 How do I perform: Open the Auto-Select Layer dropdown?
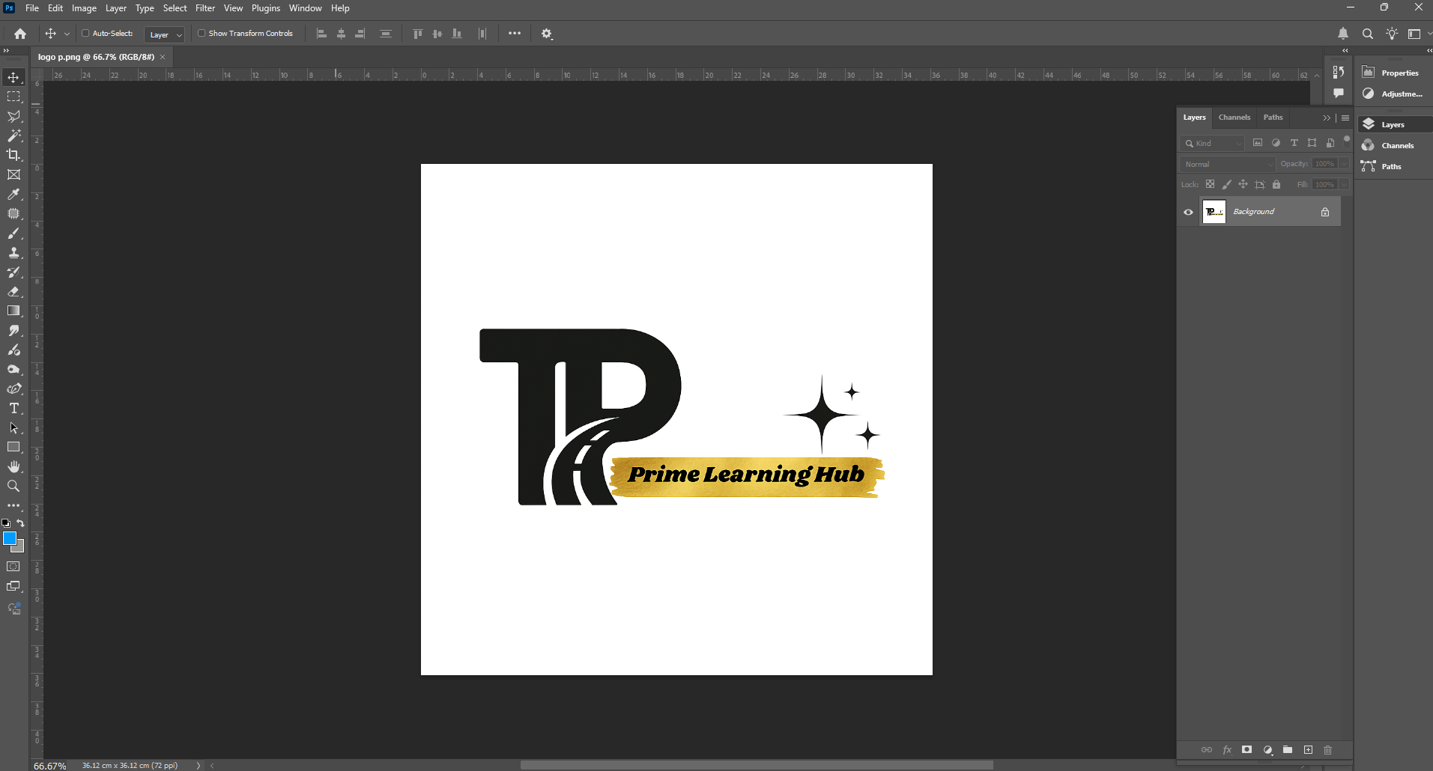point(165,34)
